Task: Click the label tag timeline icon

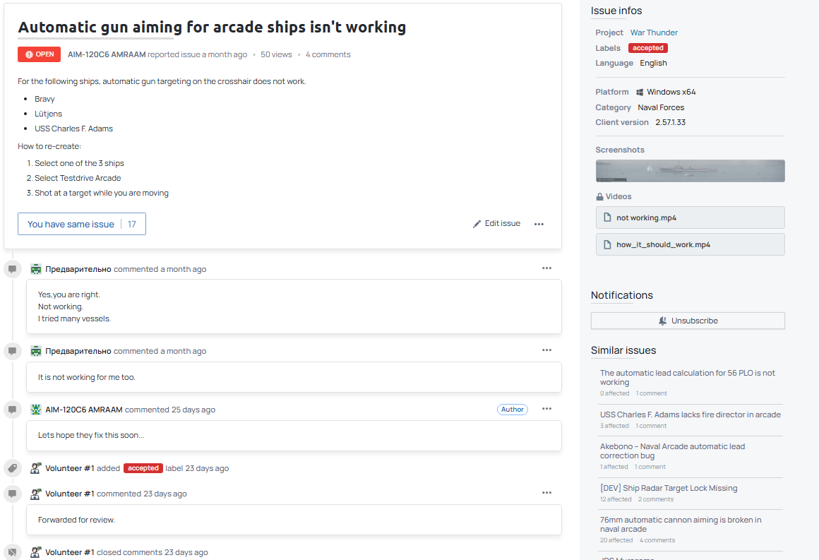Action: [13, 468]
